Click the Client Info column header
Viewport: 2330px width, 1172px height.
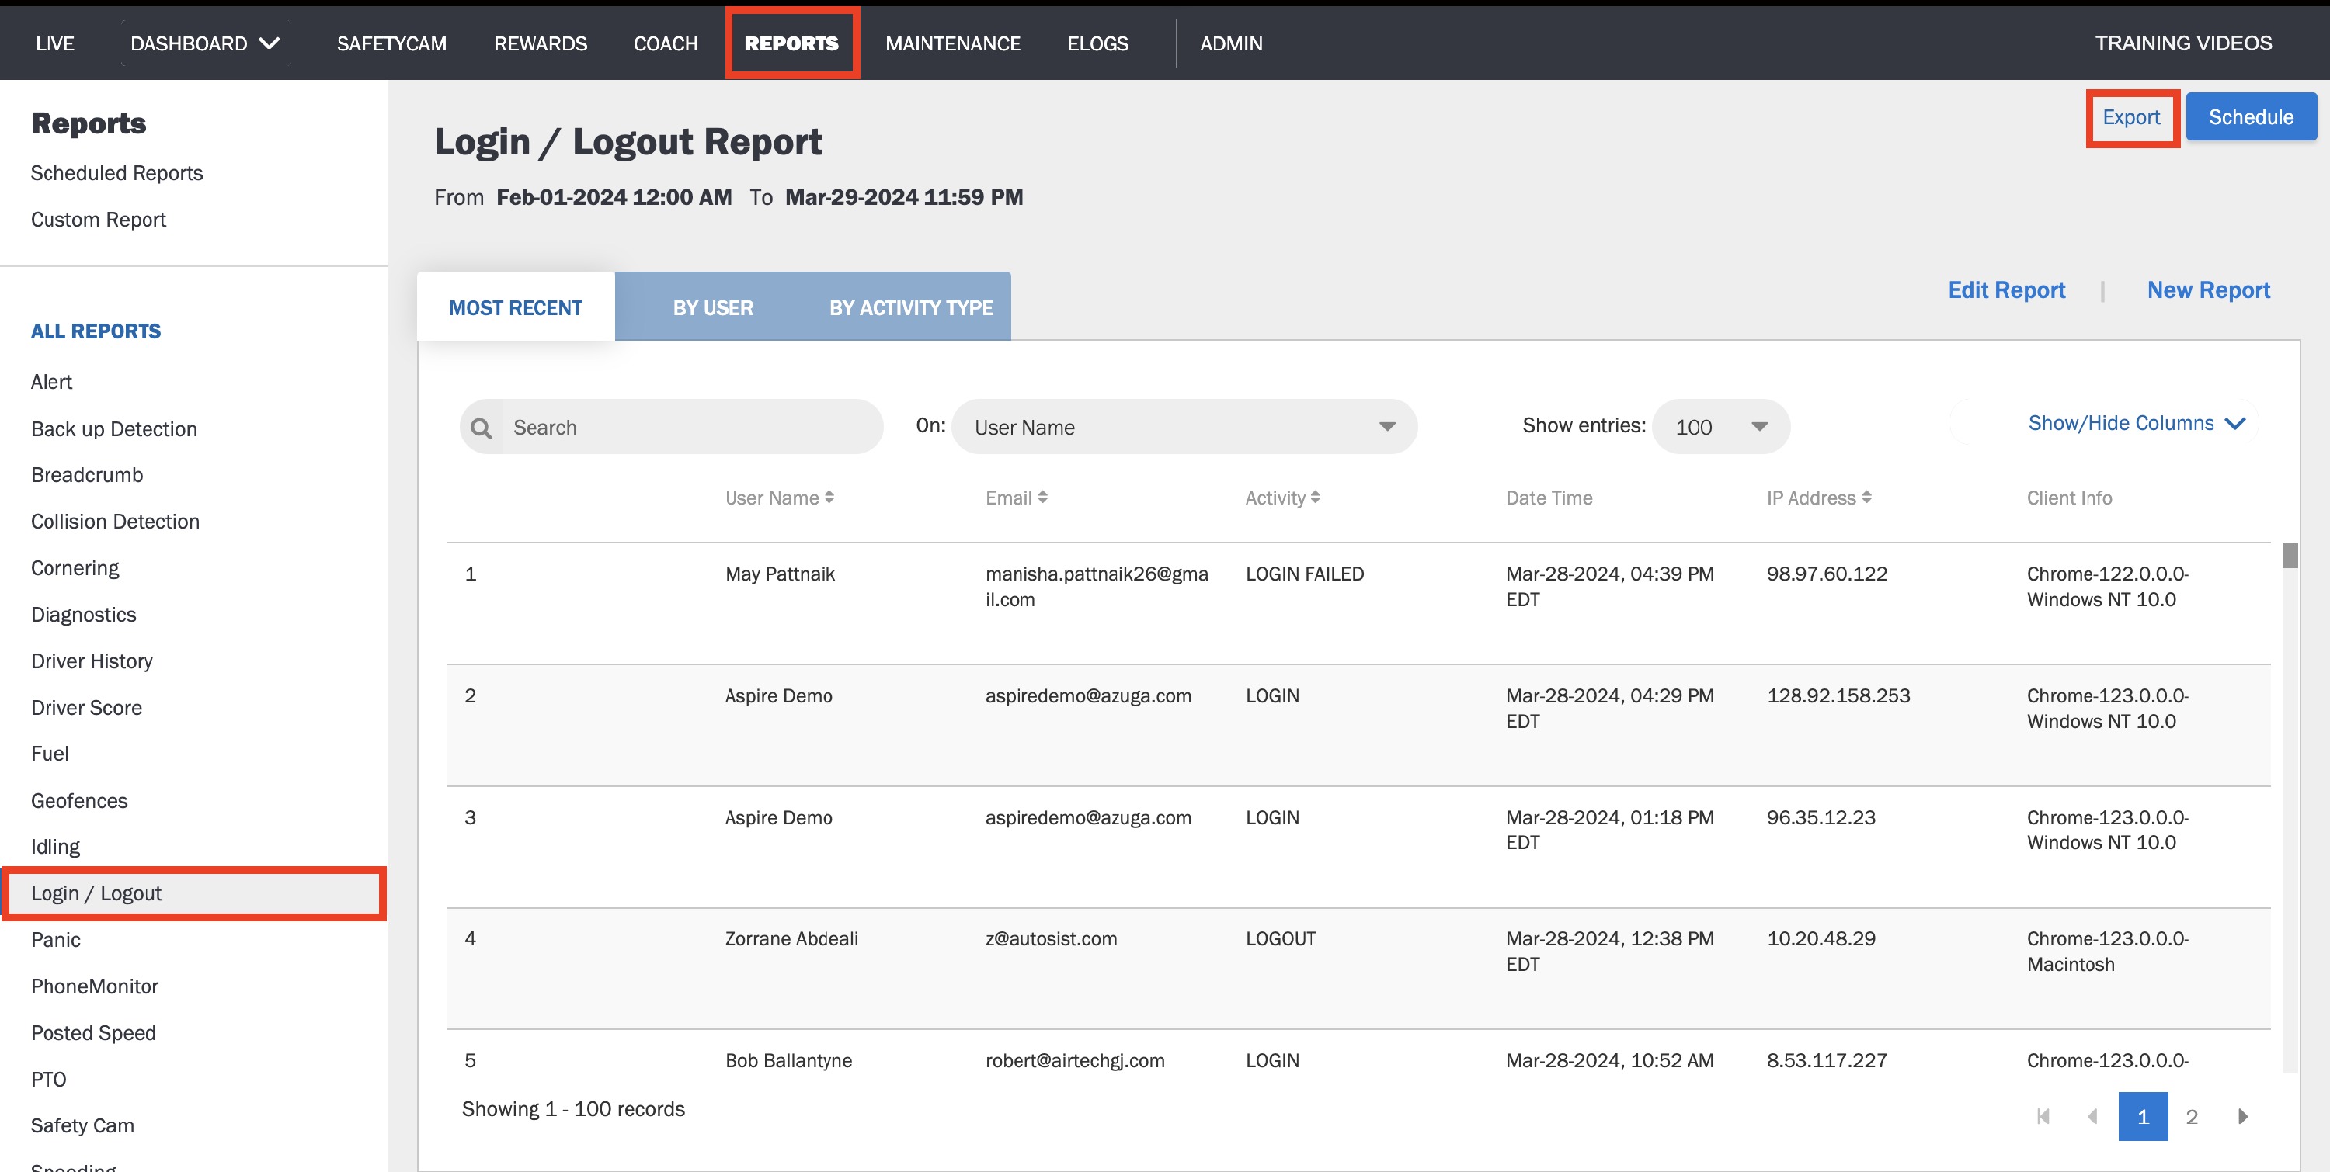tap(2068, 497)
